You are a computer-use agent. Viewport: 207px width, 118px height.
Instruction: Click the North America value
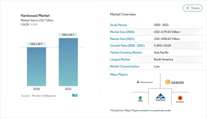[x=163, y=59]
